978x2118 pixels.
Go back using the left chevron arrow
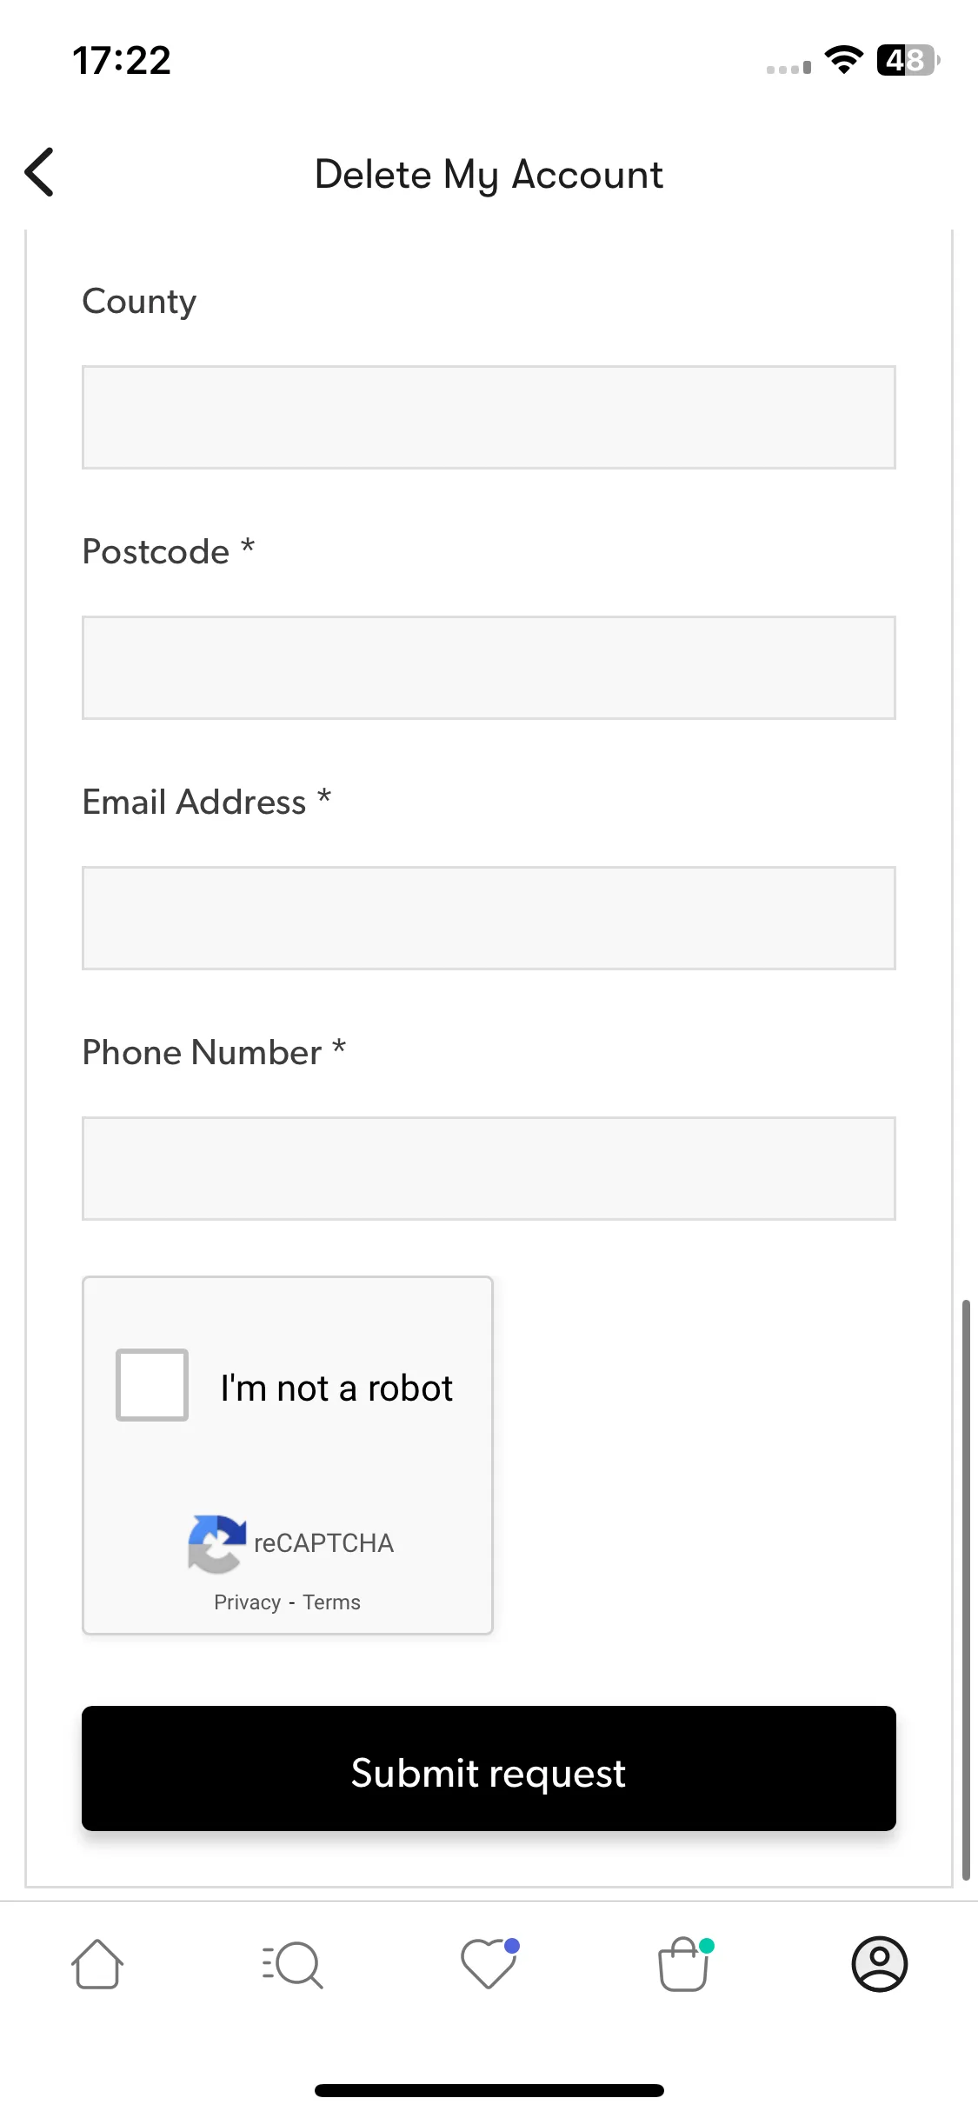[x=40, y=172]
